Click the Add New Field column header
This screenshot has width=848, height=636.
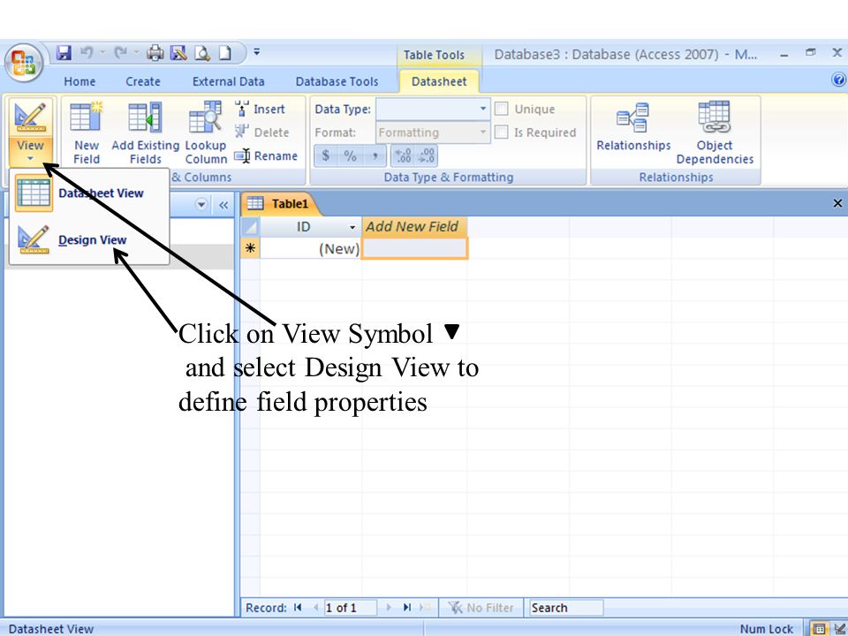pyautogui.click(x=413, y=227)
